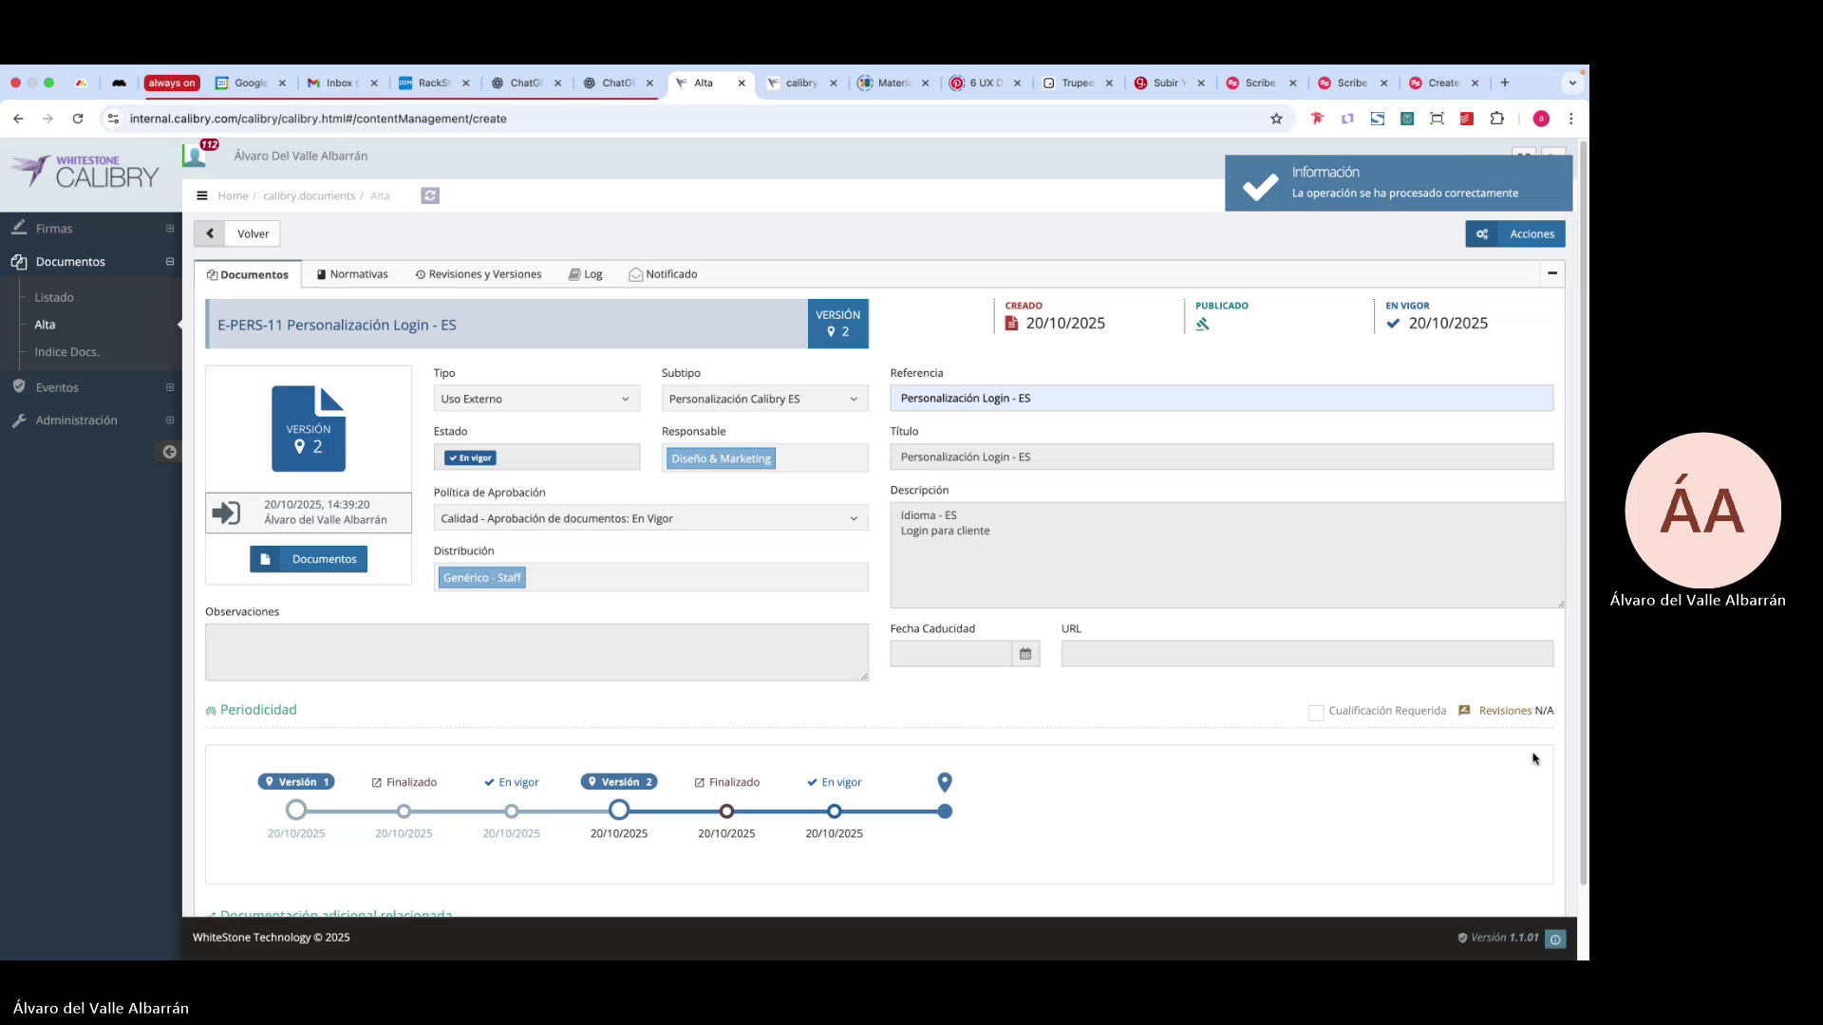Image resolution: width=1823 pixels, height=1025 pixels.
Task: Open the Documentos button in version panel
Action: click(309, 559)
